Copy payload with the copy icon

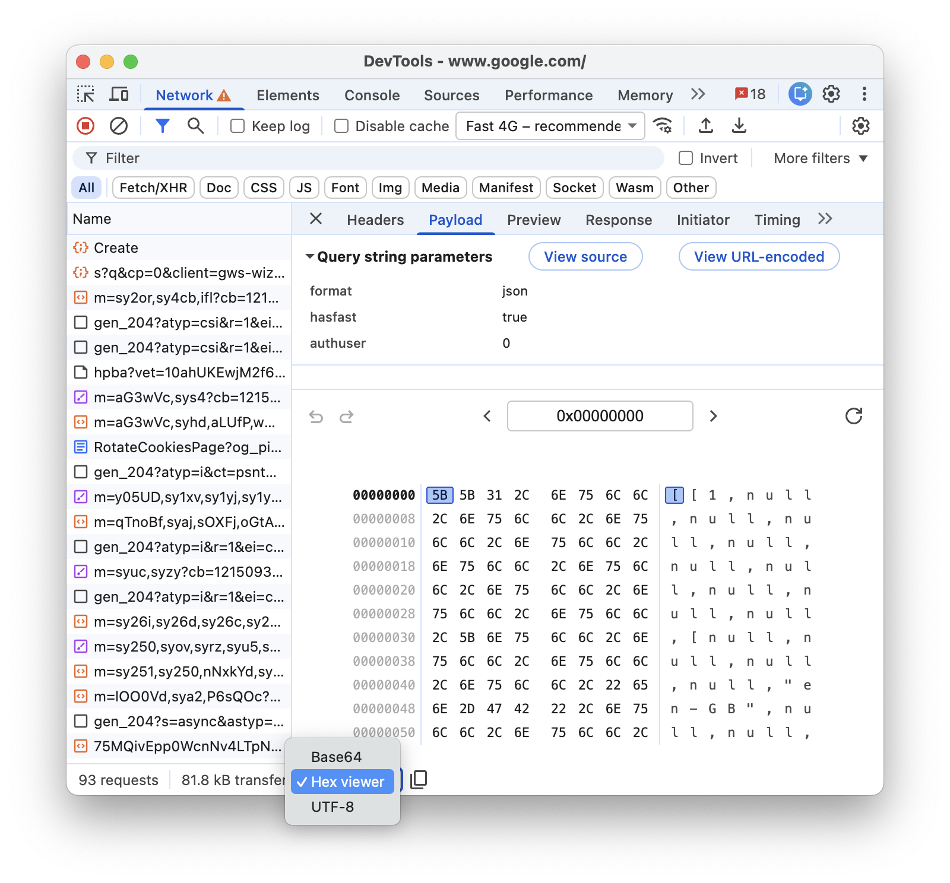click(x=419, y=780)
